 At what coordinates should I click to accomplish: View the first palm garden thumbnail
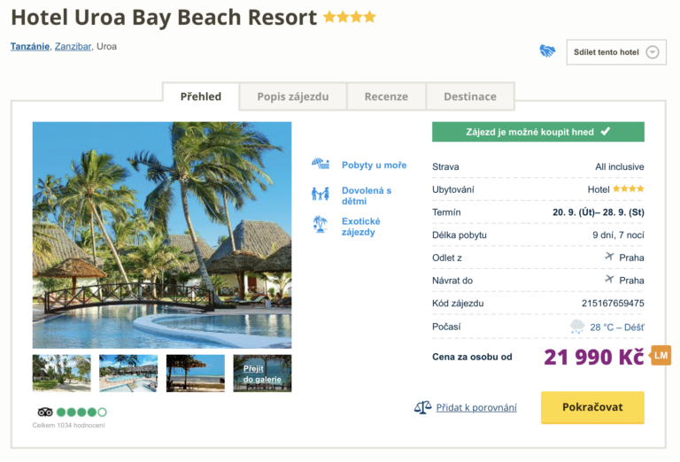61,373
